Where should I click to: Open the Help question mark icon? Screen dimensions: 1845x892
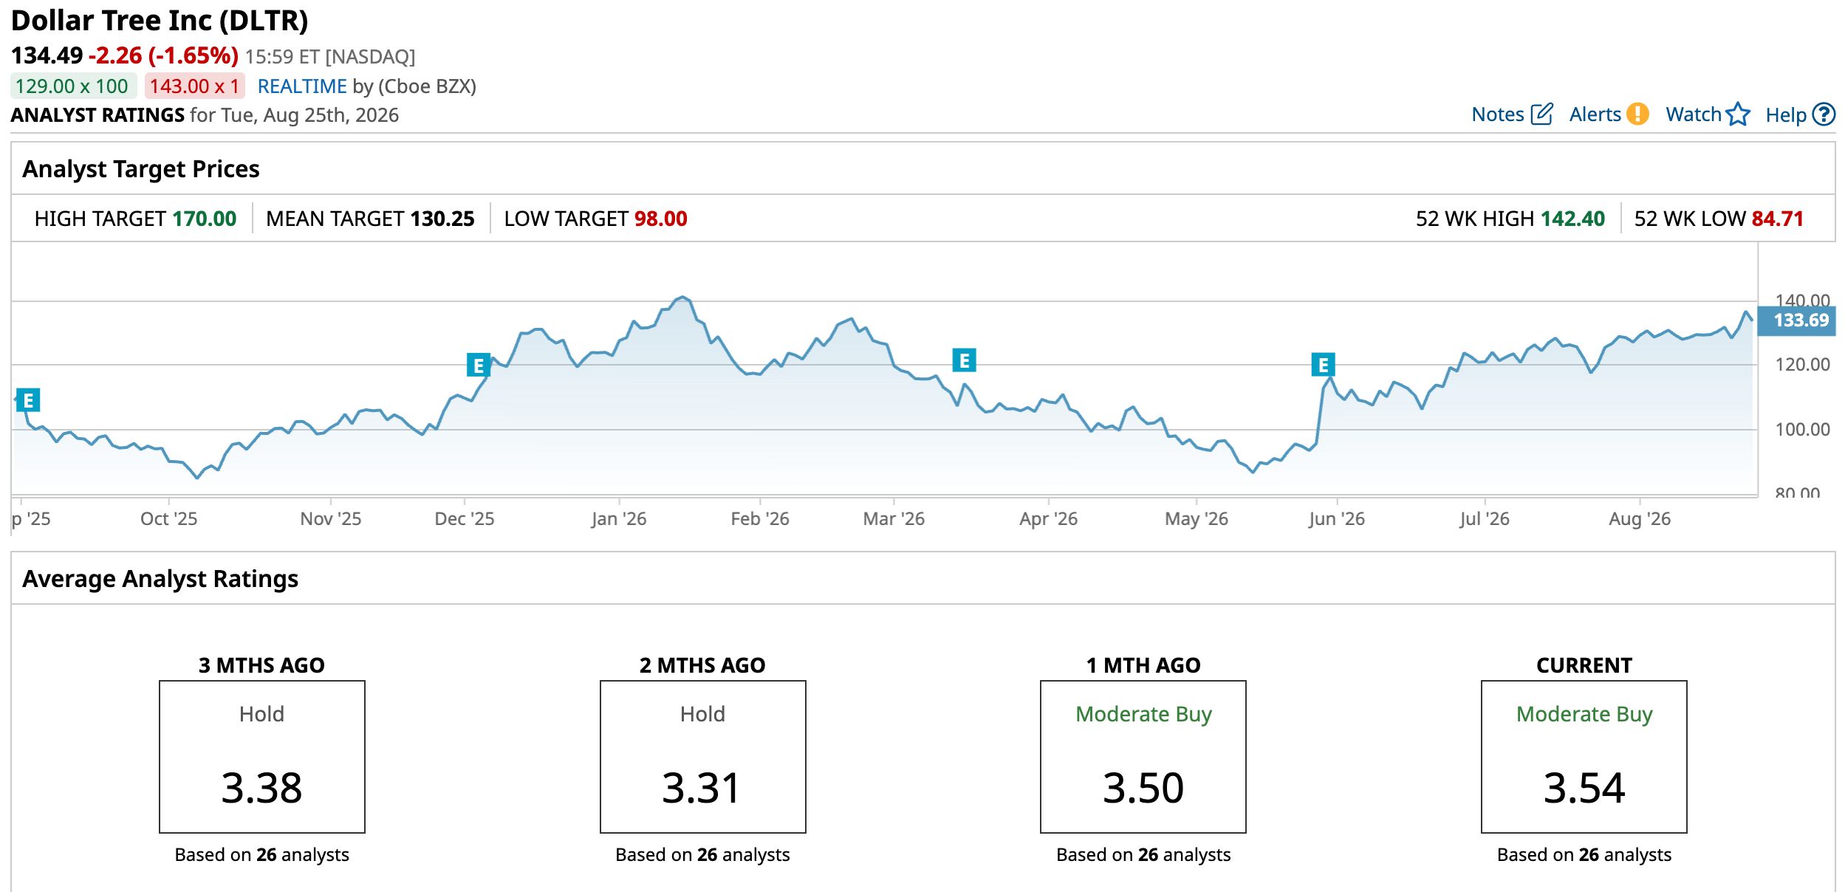[x=1824, y=114]
